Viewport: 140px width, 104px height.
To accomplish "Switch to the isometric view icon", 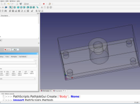I will 15,7.
